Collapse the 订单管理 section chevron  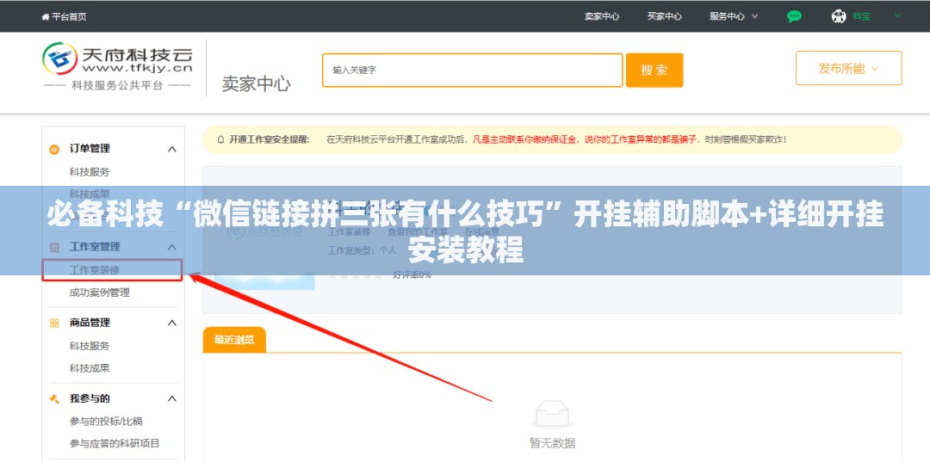click(x=172, y=149)
